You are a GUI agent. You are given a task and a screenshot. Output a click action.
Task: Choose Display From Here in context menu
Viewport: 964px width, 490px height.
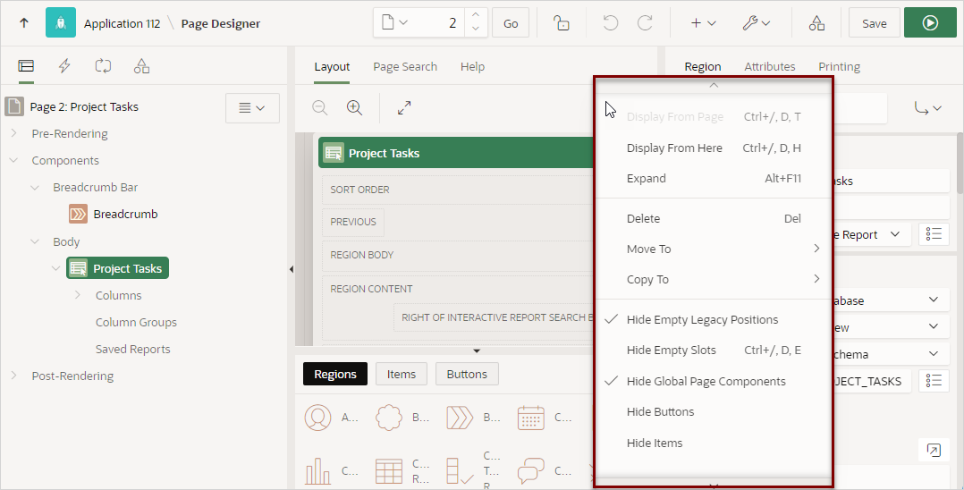(x=714, y=148)
